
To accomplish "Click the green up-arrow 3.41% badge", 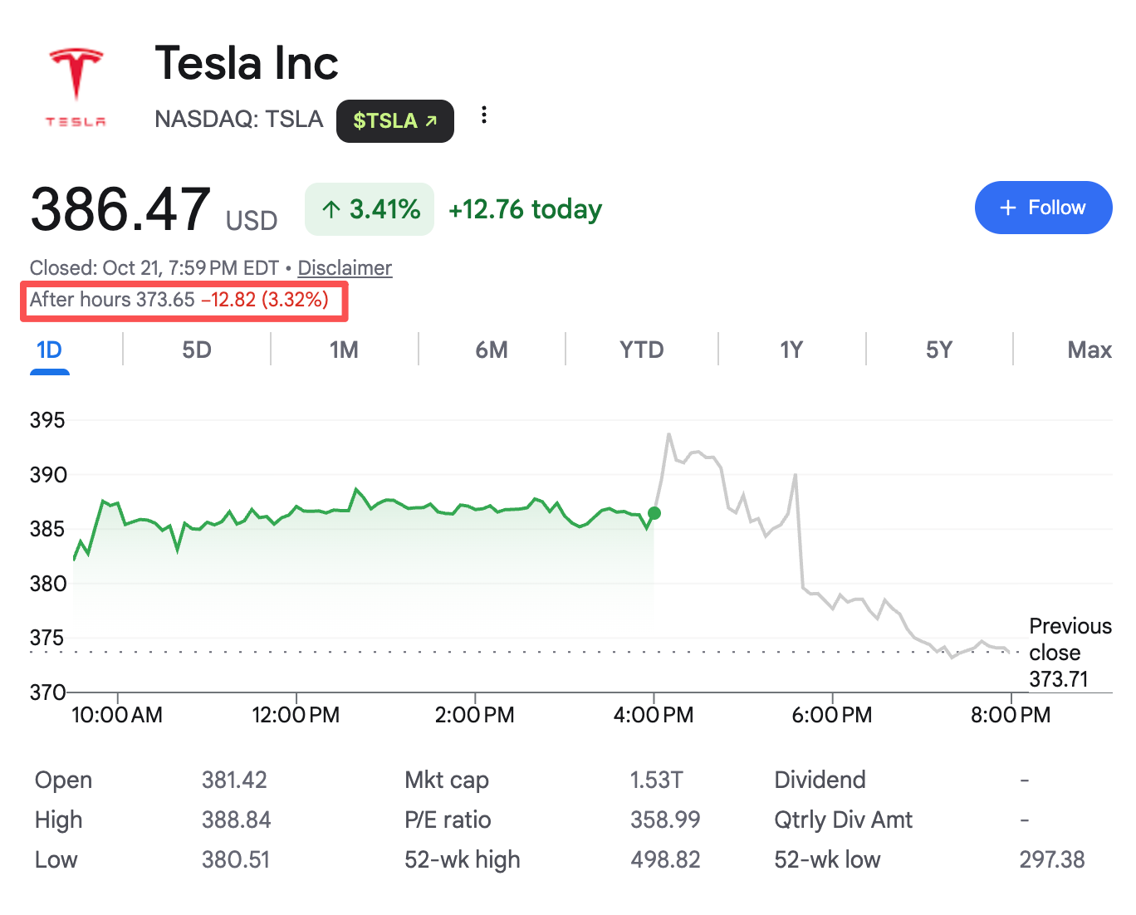I will (370, 209).
